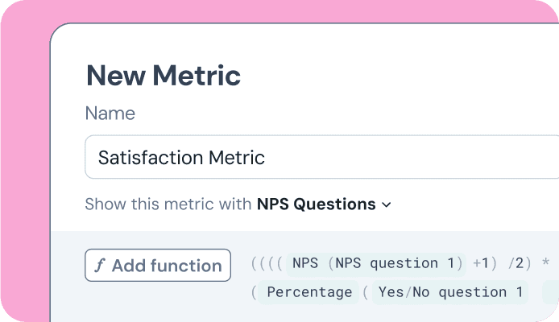The height and width of the screenshot is (322, 559).
Task: Select the "Yes/No question 1" formula token
Action: [450, 291]
